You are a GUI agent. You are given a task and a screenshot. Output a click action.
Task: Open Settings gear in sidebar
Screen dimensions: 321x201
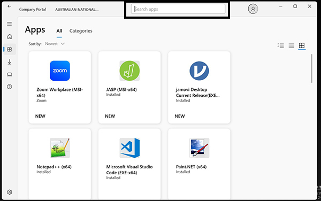[x=10, y=192]
